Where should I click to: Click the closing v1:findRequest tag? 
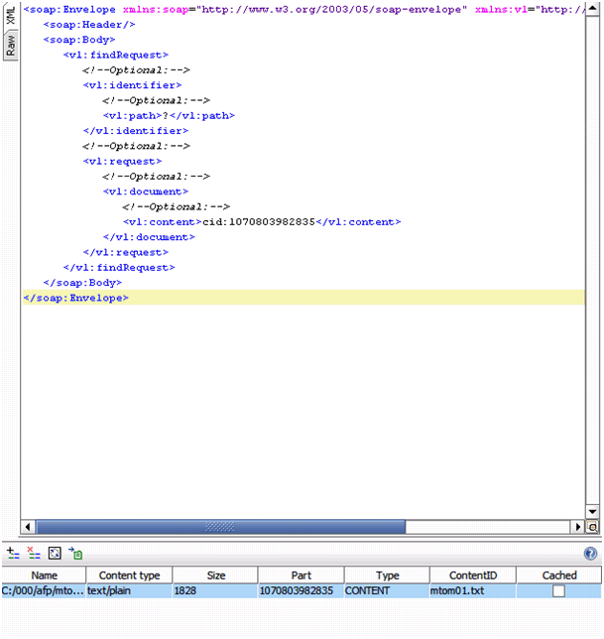click(x=119, y=268)
